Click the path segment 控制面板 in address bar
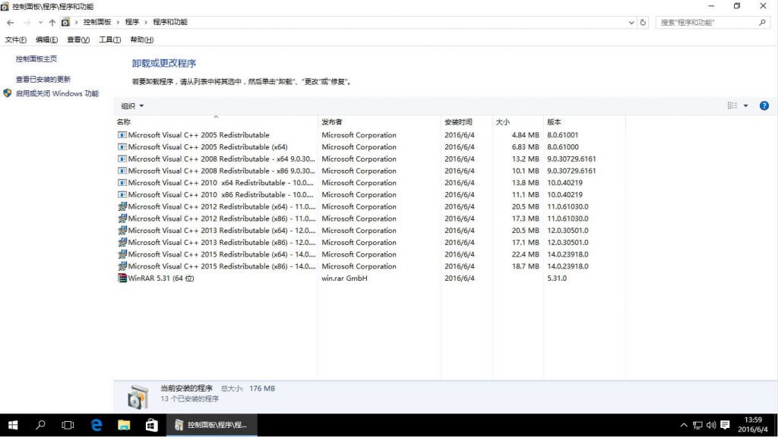This screenshot has width=778, height=437. [97, 22]
